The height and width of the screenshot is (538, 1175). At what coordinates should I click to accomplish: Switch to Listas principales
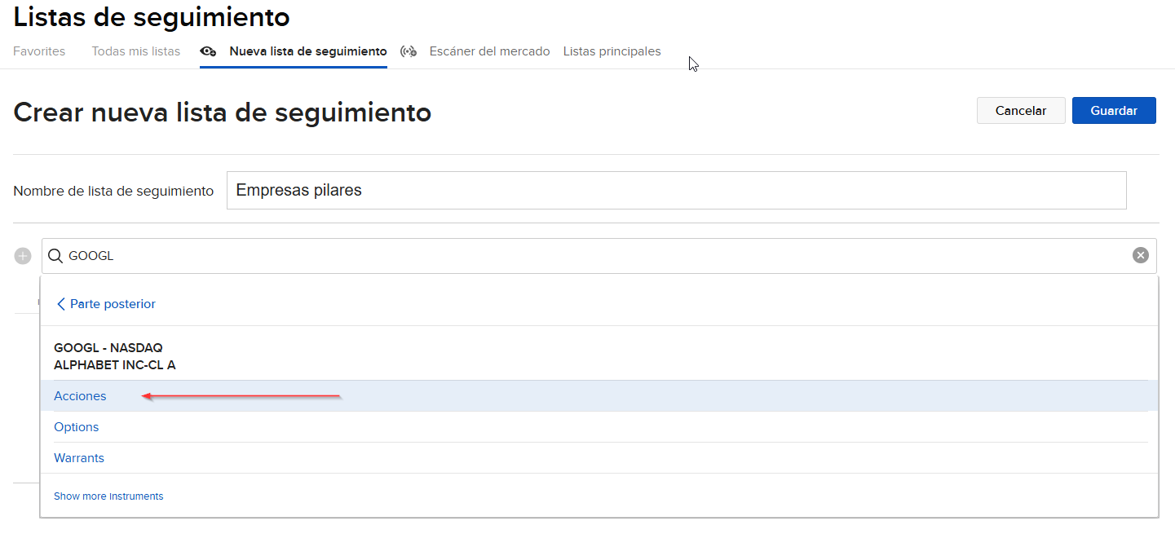pos(611,51)
